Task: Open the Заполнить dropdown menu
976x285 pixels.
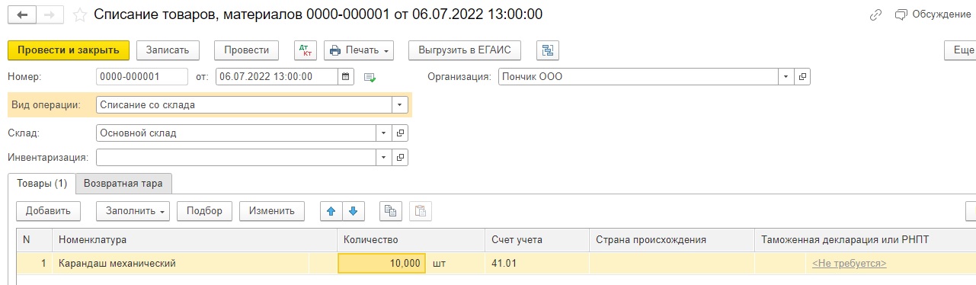Action: click(x=133, y=211)
